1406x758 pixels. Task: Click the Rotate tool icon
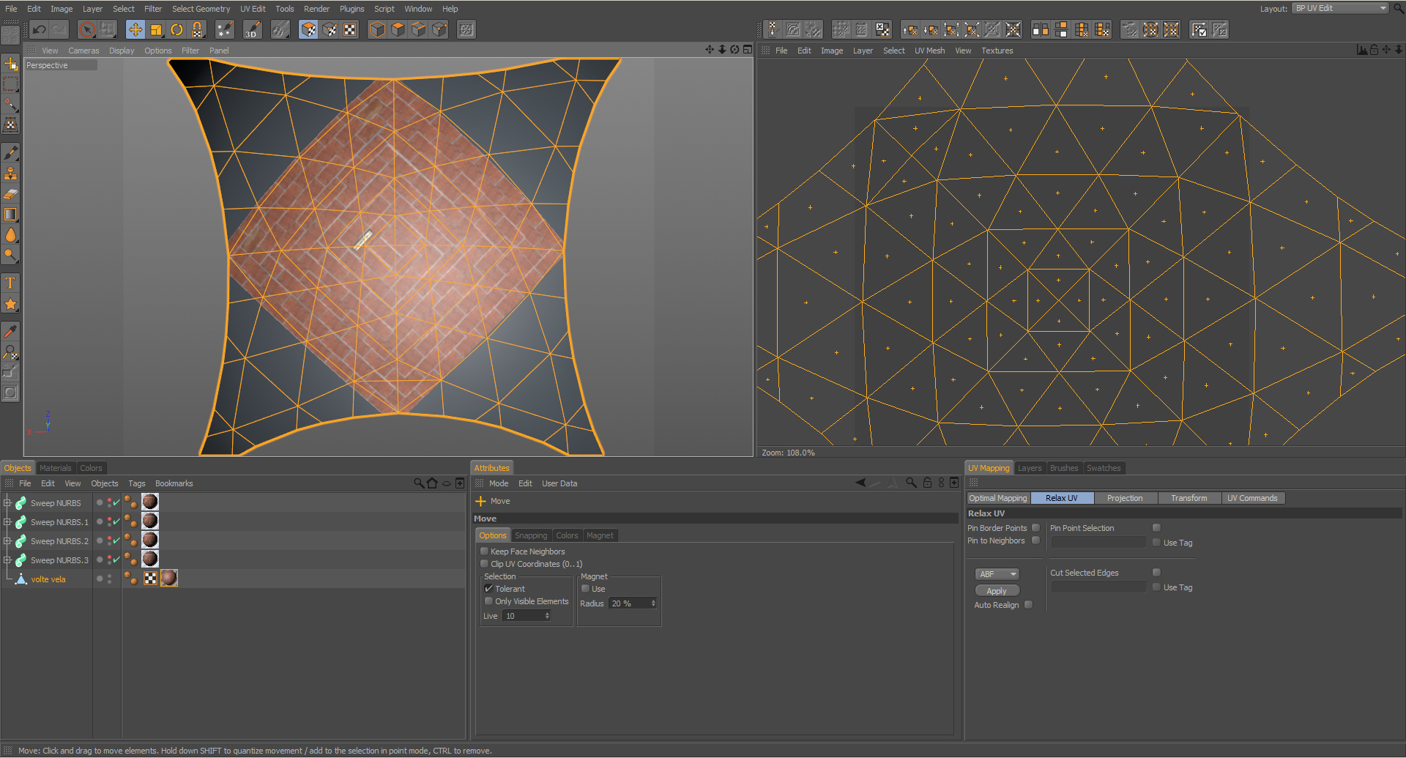pyautogui.click(x=176, y=29)
